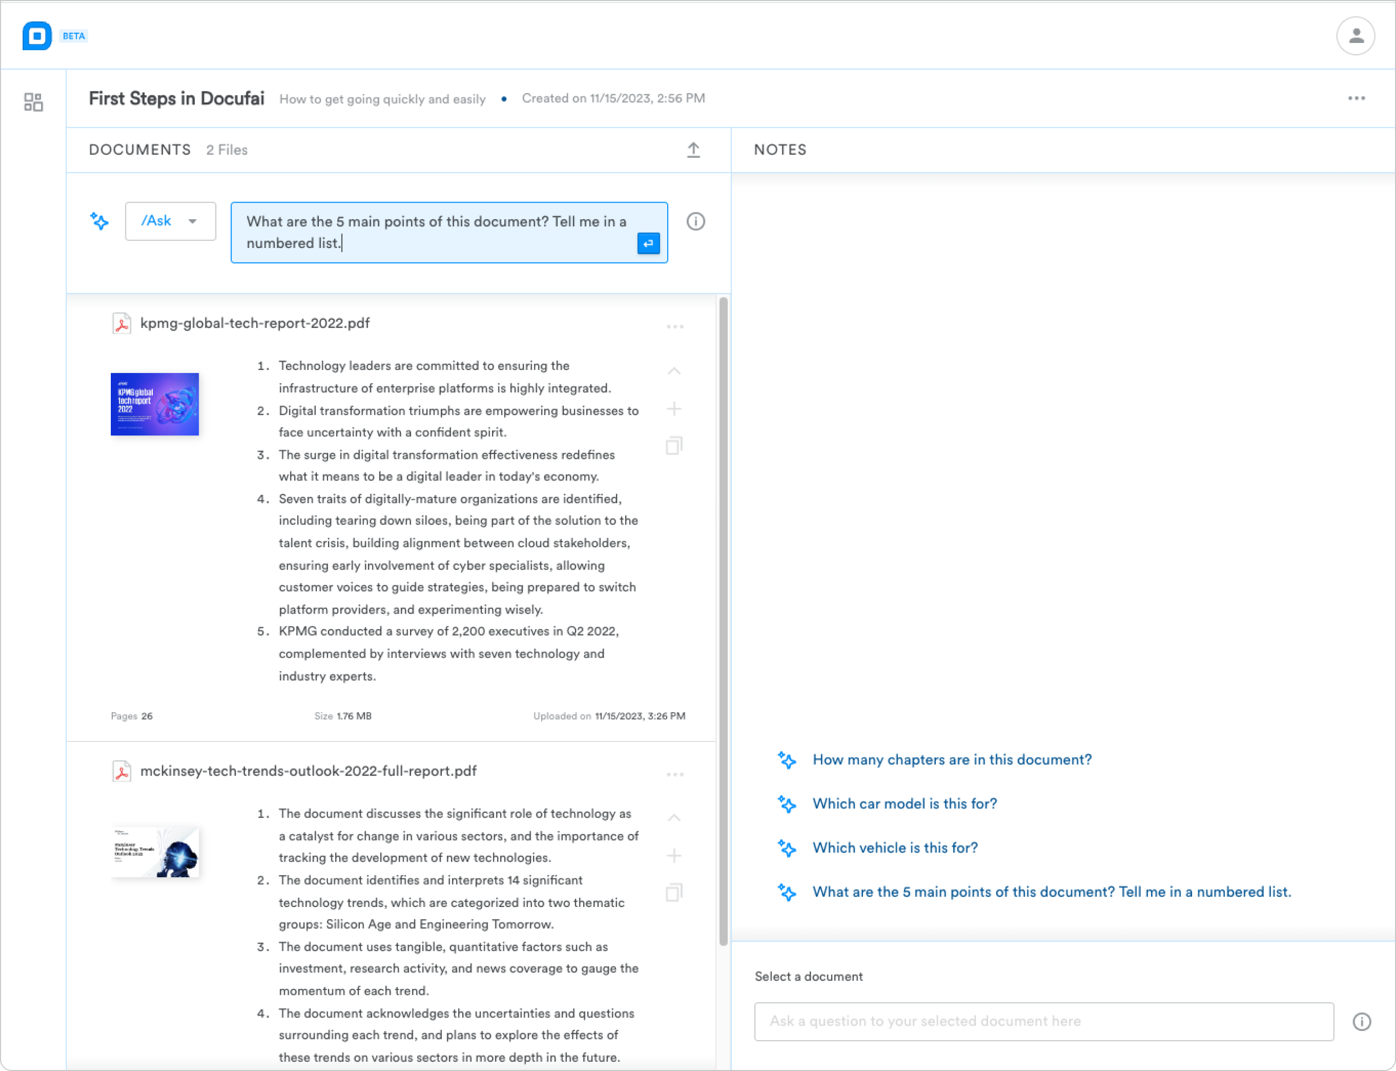Show info for the notes question field
1396x1071 pixels.
point(1361,1022)
